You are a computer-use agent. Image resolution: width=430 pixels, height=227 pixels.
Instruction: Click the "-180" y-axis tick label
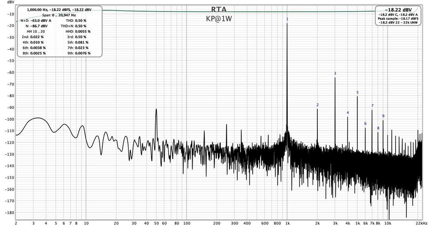point(9,213)
